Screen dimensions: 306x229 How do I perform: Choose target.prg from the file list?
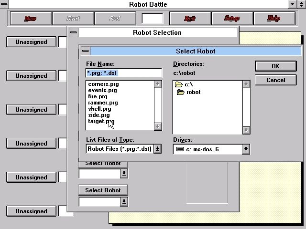(101, 121)
